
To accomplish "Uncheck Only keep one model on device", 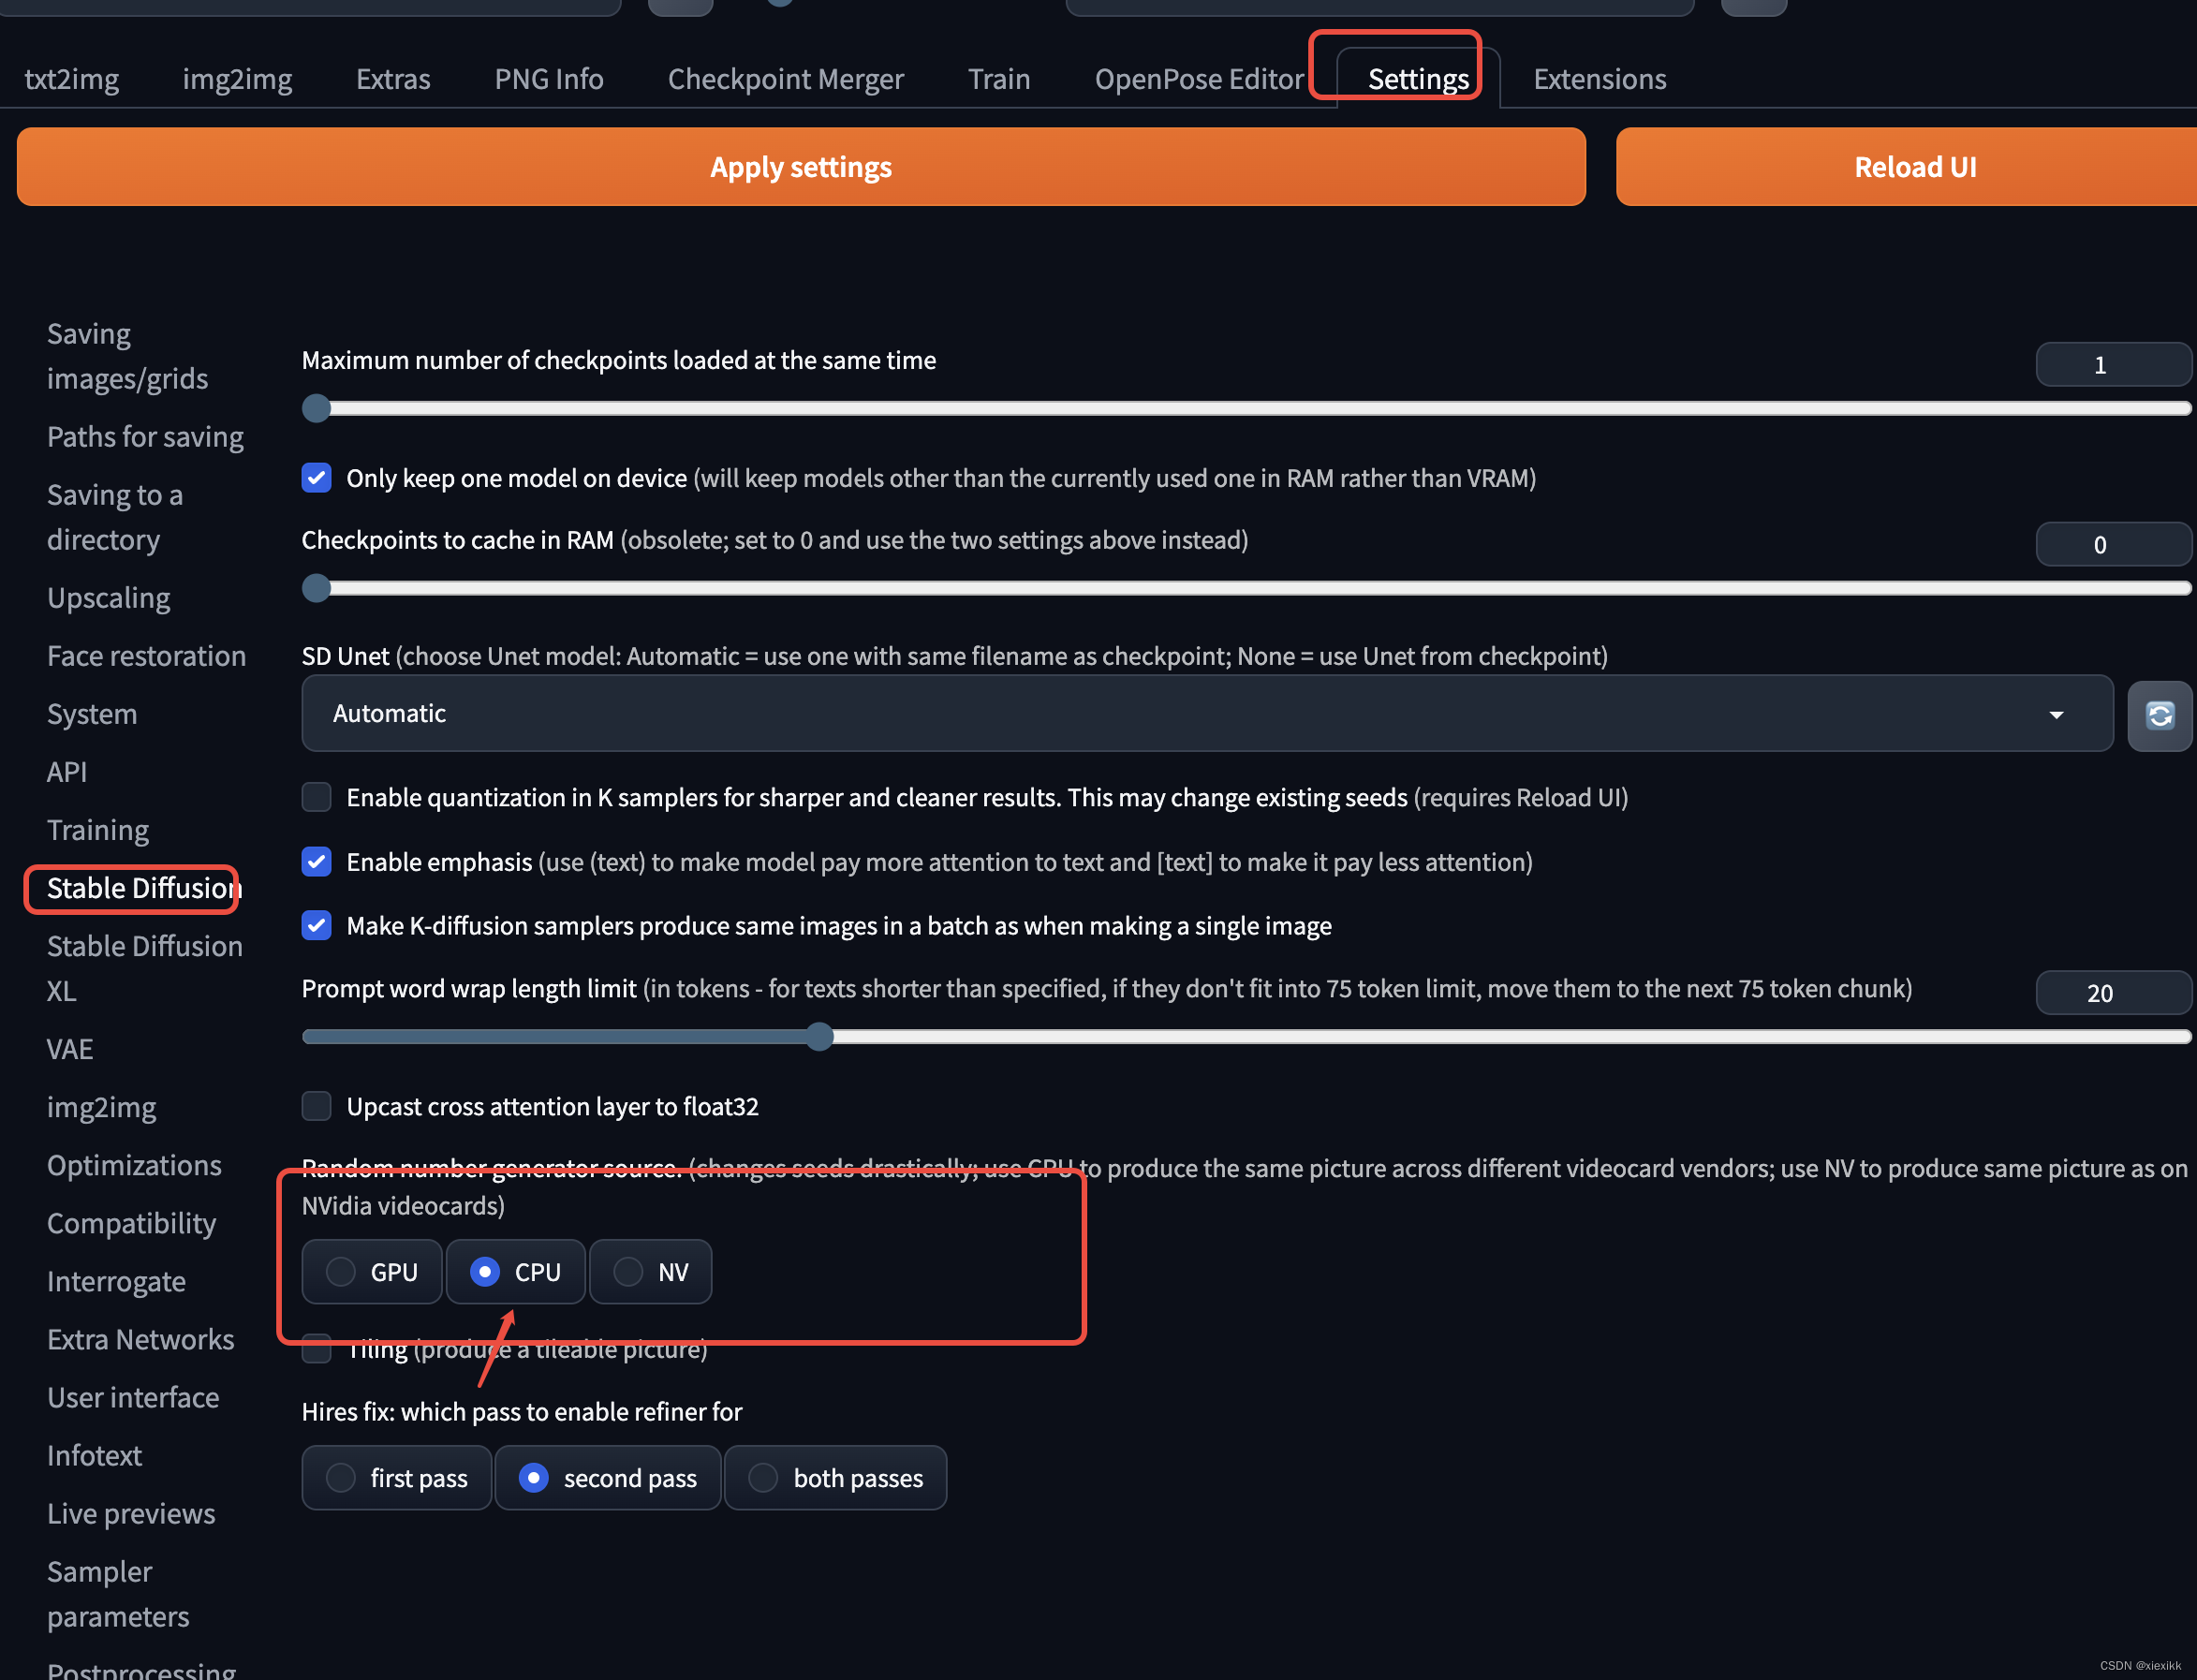I will [317, 478].
